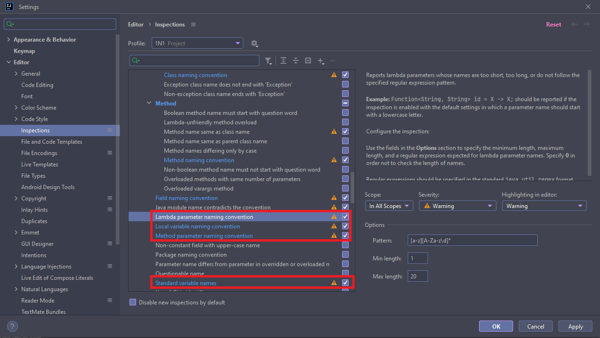This screenshot has width=600, height=338.
Task: Open the Severity Warning dropdown
Action: (457, 206)
